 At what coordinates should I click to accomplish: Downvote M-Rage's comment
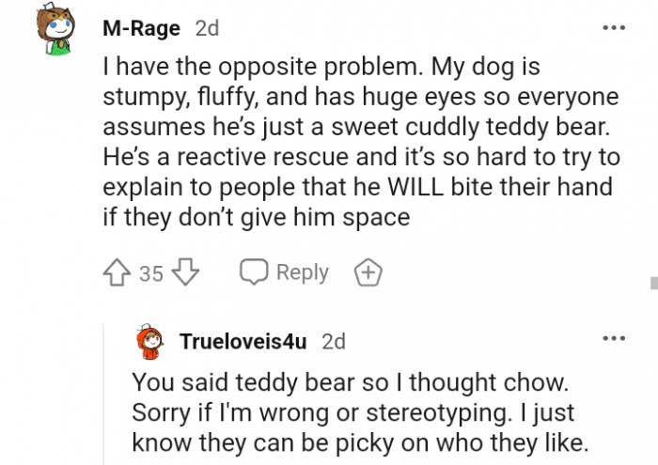(x=185, y=272)
